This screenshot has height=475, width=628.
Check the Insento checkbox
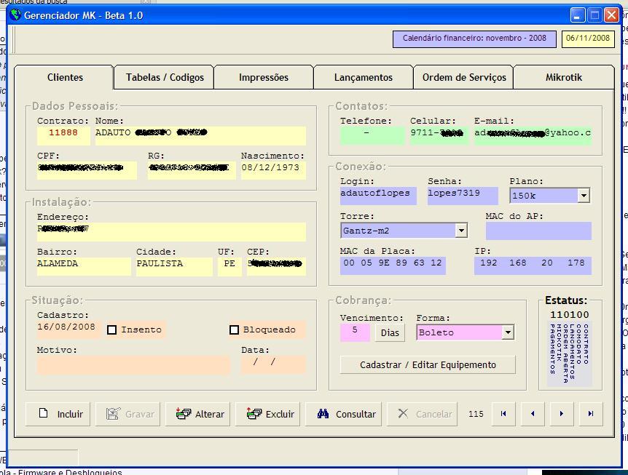click(112, 330)
